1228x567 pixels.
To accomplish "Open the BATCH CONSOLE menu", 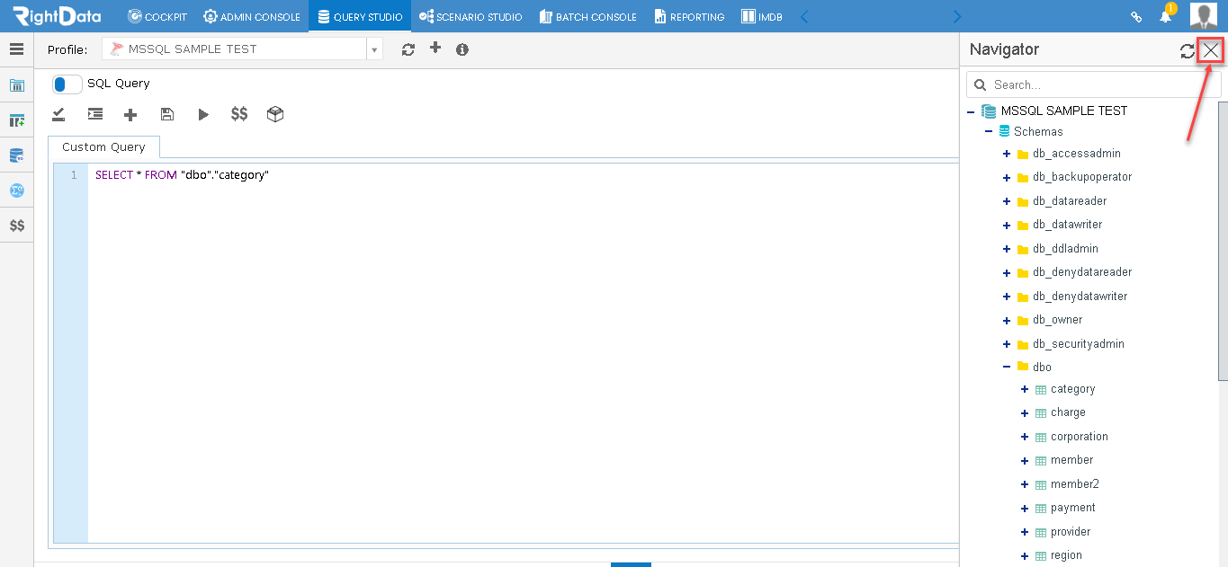I will click(588, 16).
